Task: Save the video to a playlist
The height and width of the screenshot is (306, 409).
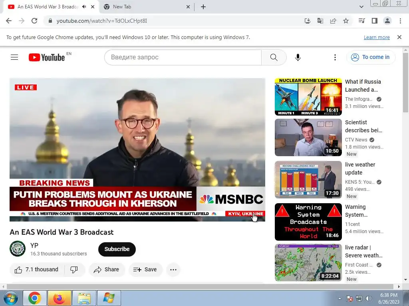Action: click(145, 270)
